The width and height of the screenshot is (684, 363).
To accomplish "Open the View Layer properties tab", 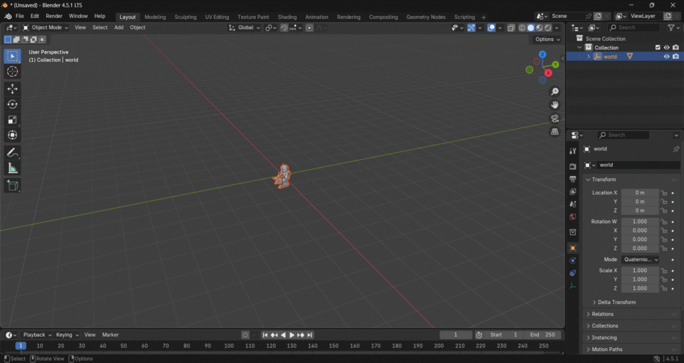I will pyautogui.click(x=572, y=191).
